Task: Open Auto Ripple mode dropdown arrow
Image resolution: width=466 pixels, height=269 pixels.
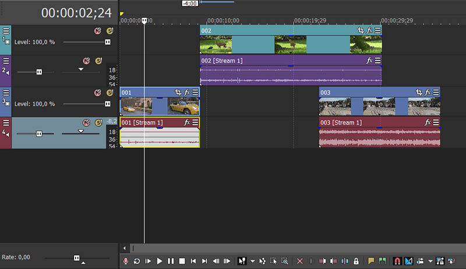Action: click(430, 261)
